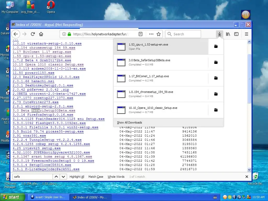268x201 pixels.
Task: Open containing folder for BitComet download
Action: (216, 78)
